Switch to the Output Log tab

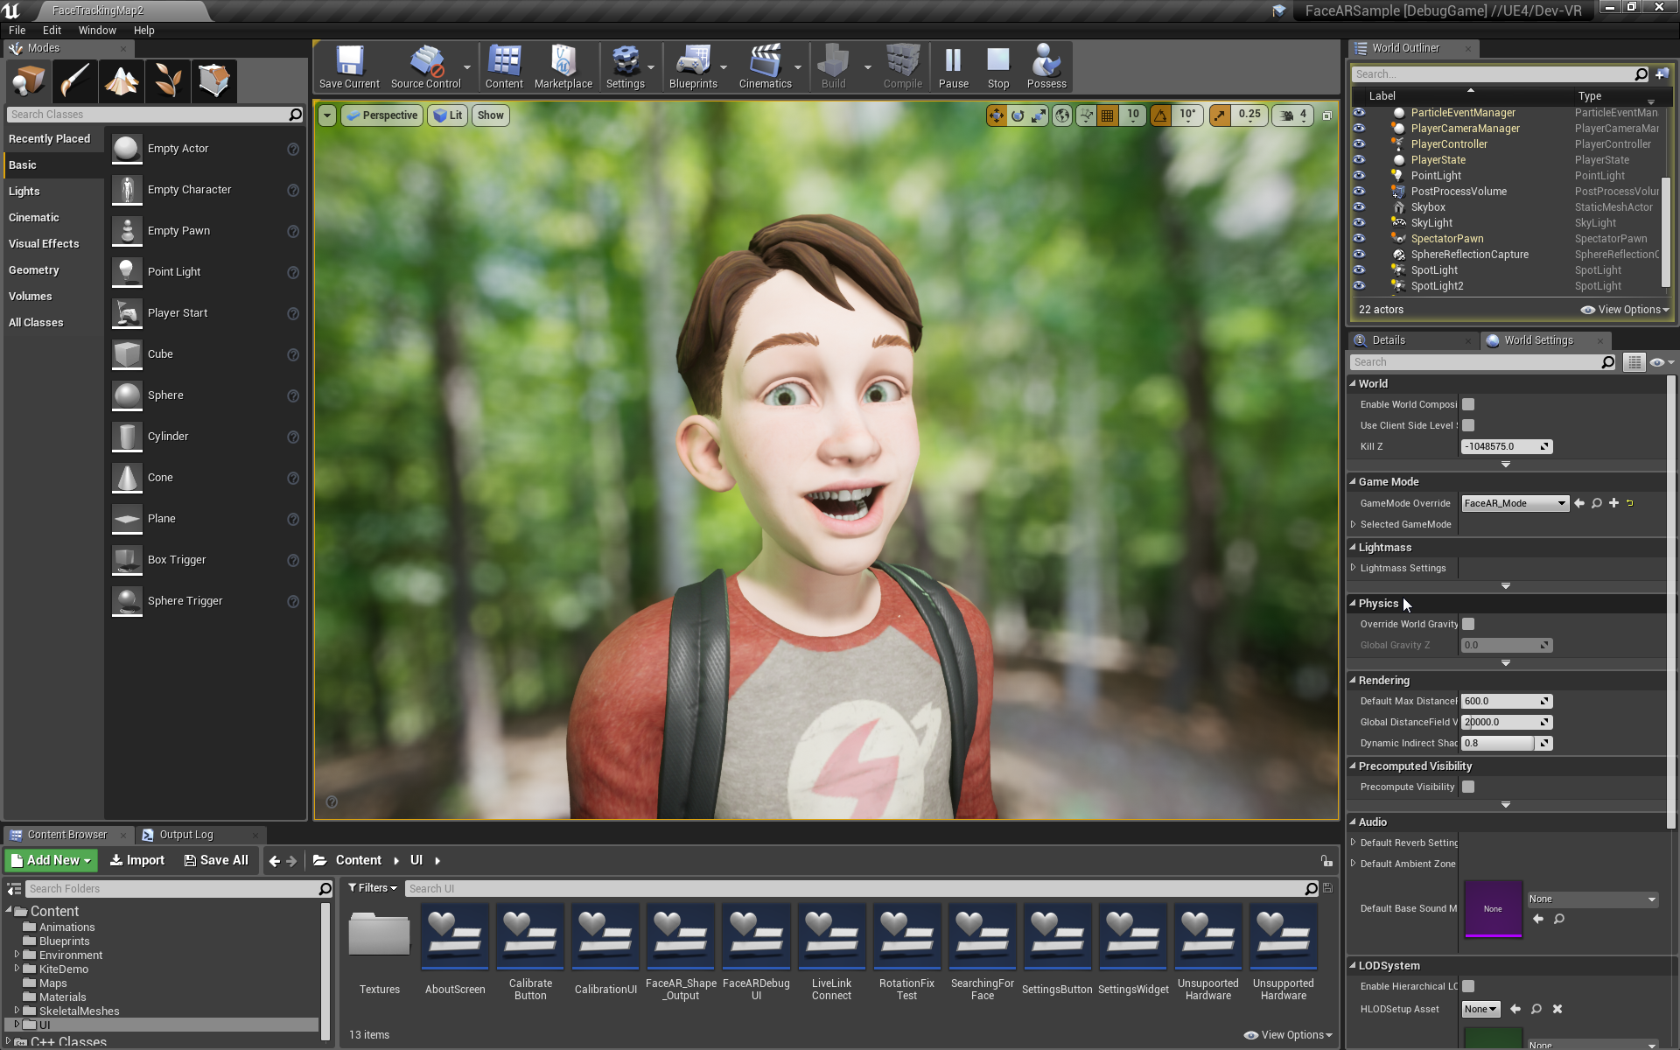click(185, 835)
